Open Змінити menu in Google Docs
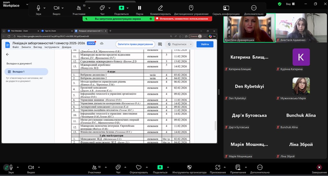328x176 pixels. 26,47
